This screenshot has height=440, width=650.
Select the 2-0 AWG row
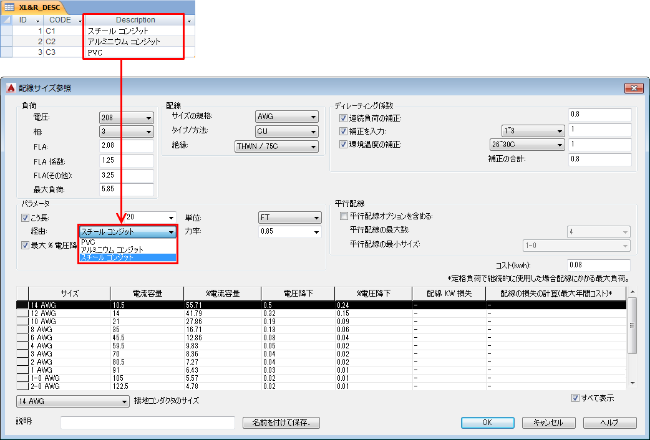321,386
